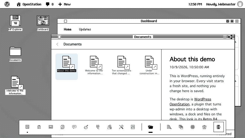Open the stacked windows icon in dock
245x138 pixels.
(x=181, y=127)
